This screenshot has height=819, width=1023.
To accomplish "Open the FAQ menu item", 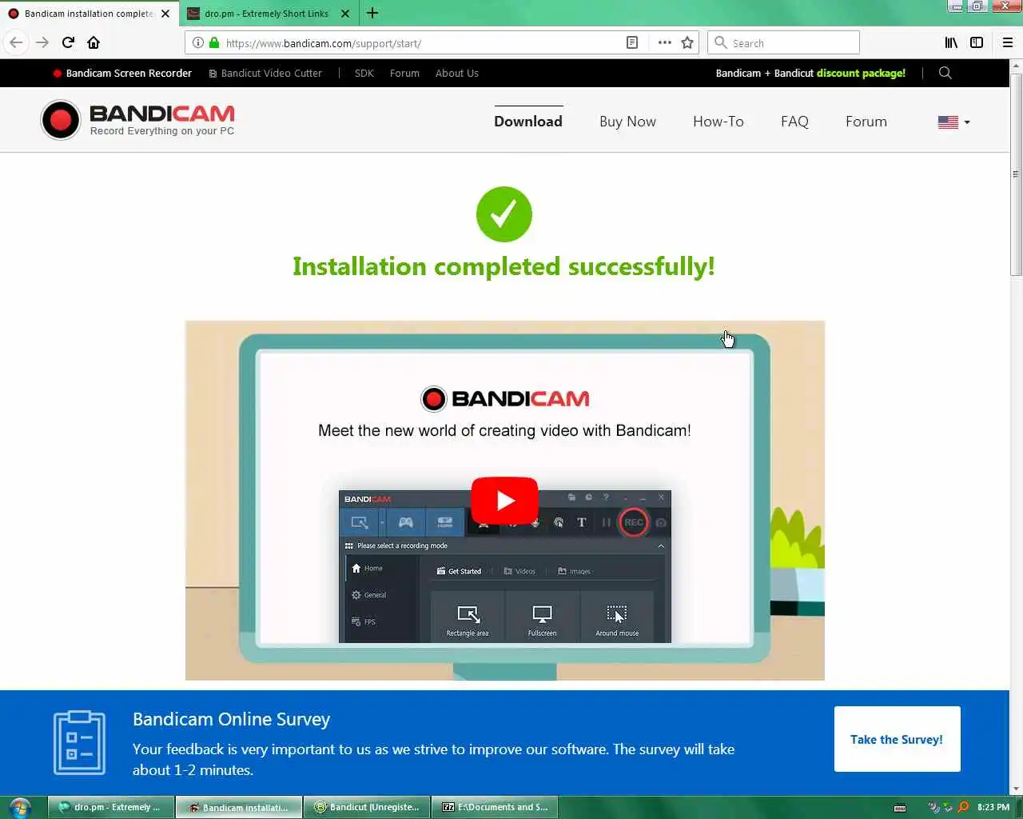I will [x=794, y=122].
